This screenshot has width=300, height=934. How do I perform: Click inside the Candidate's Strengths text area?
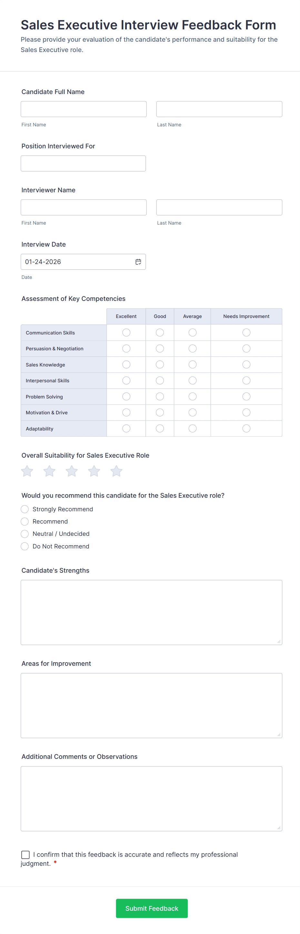click(152, 612)
